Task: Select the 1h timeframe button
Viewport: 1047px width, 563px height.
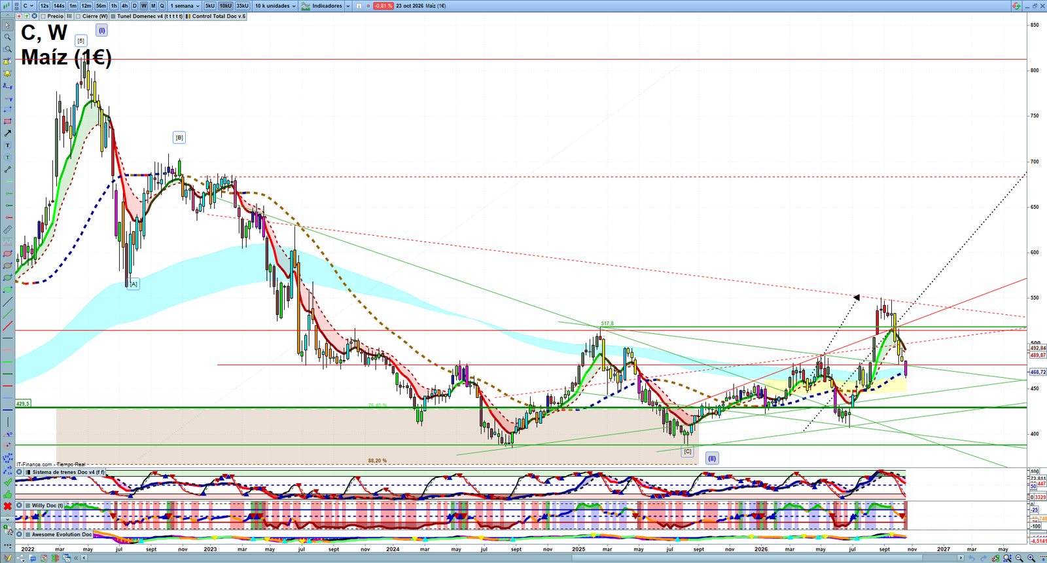Action: [x=114, y=6]
